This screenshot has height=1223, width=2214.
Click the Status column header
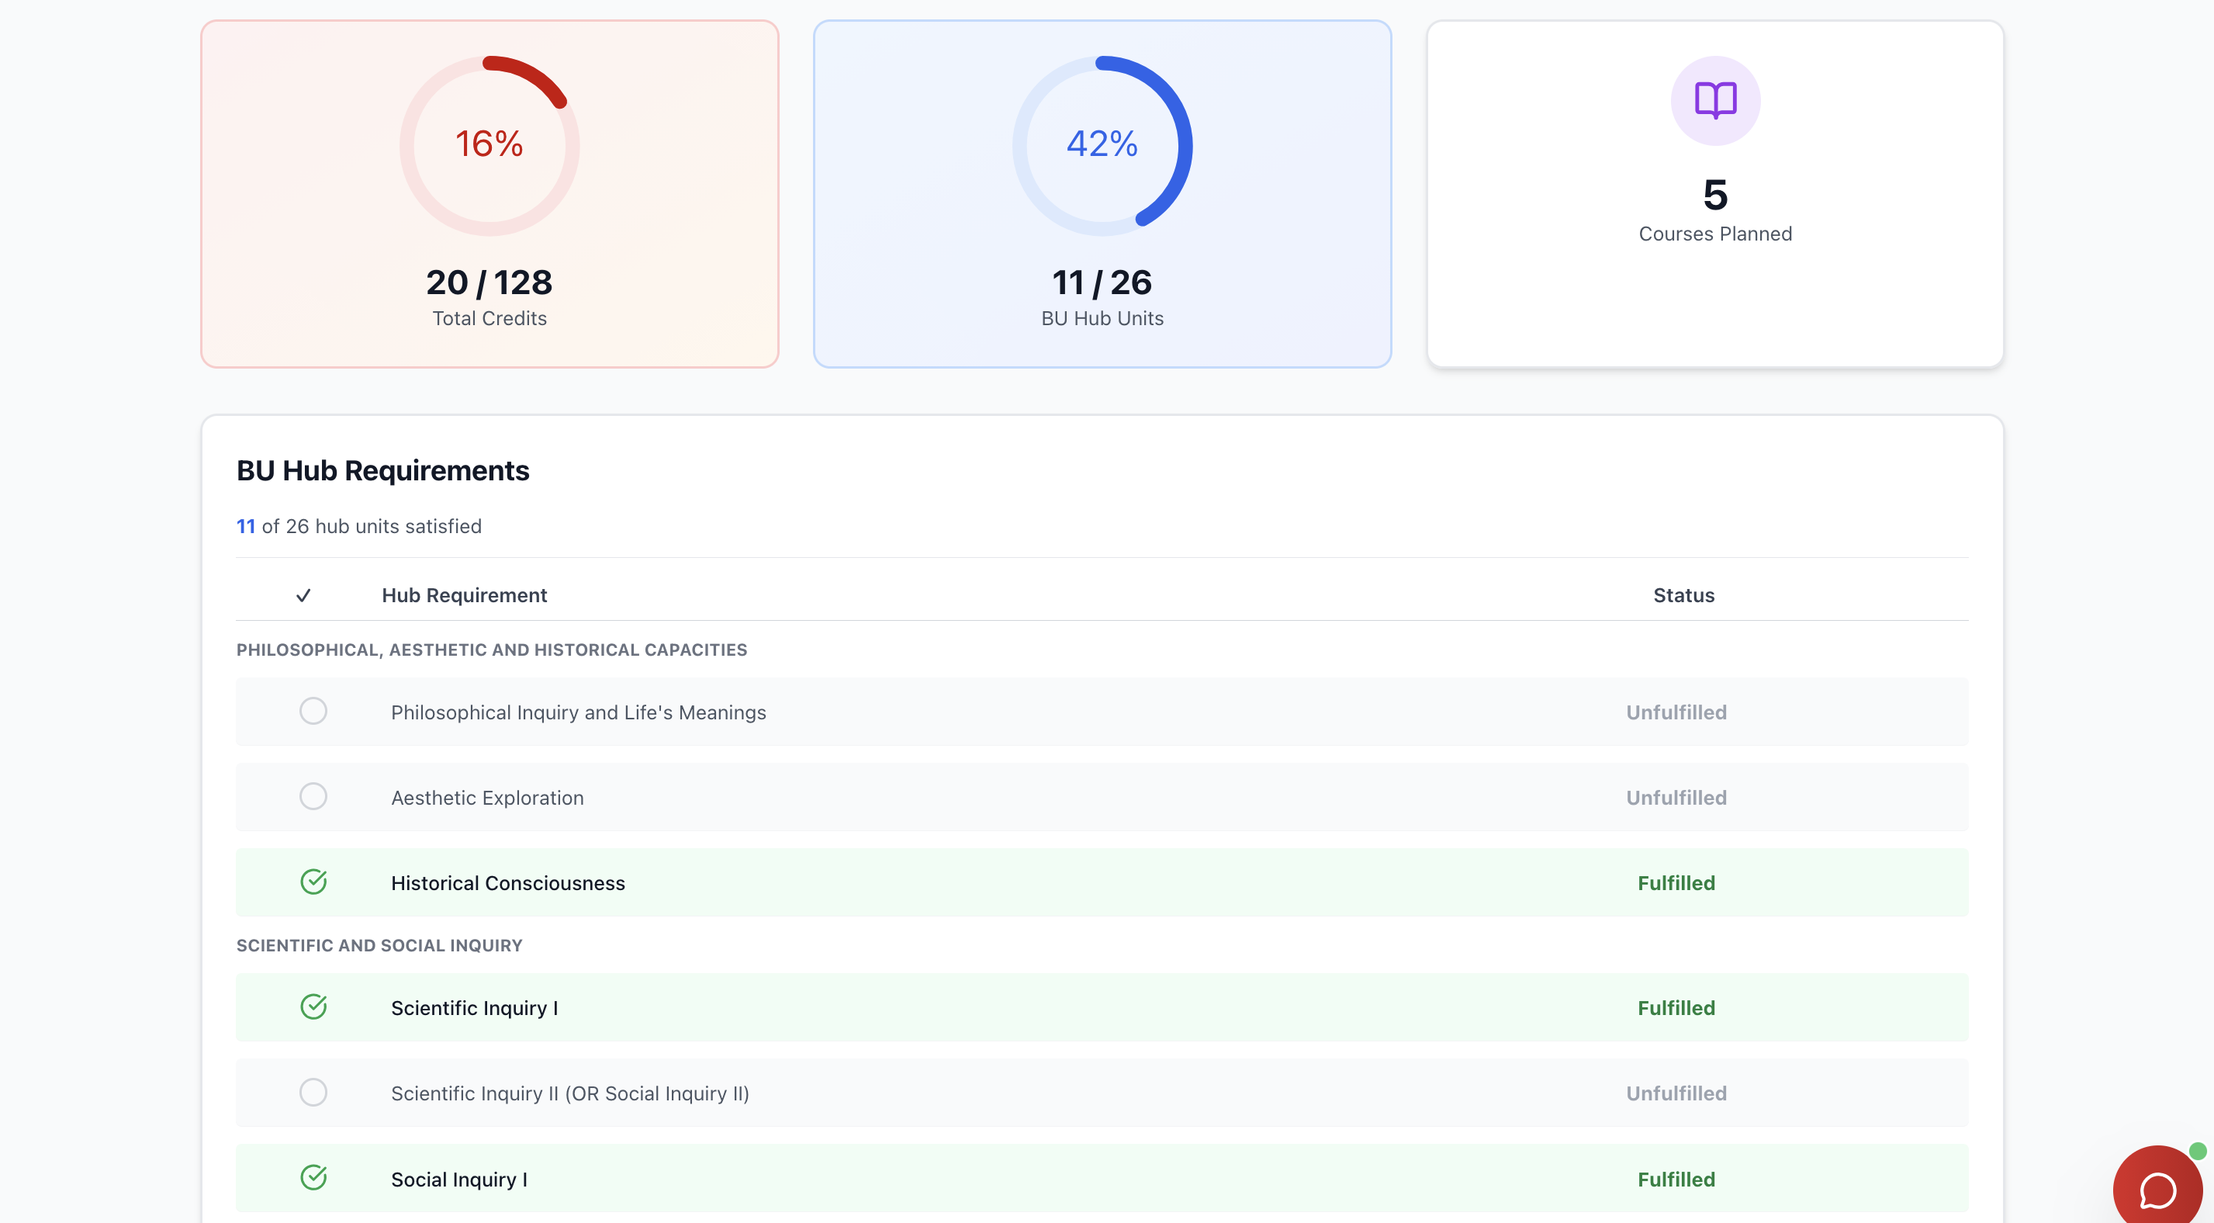pyautogui.click(x=1683, y=595)
